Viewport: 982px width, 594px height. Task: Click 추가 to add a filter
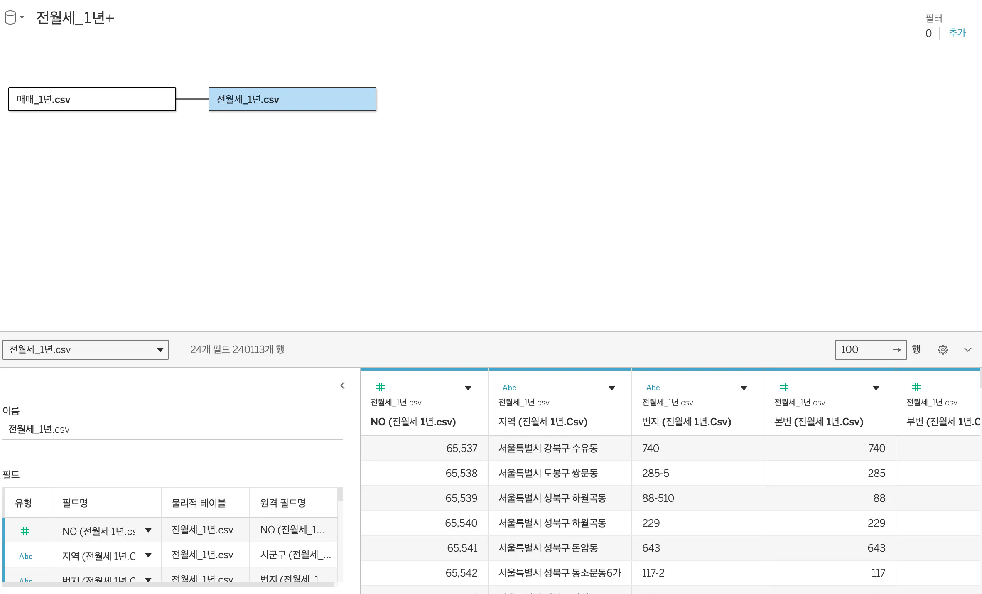[x=957, y=33]
